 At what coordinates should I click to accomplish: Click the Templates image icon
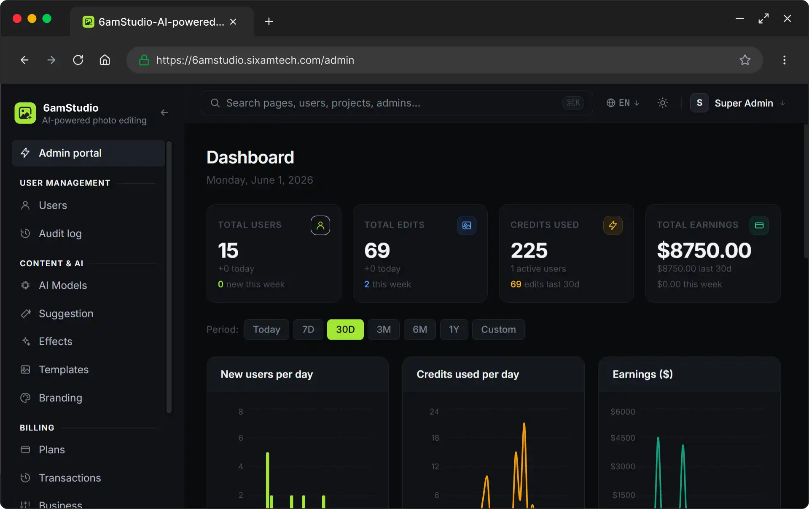[25, 370]
